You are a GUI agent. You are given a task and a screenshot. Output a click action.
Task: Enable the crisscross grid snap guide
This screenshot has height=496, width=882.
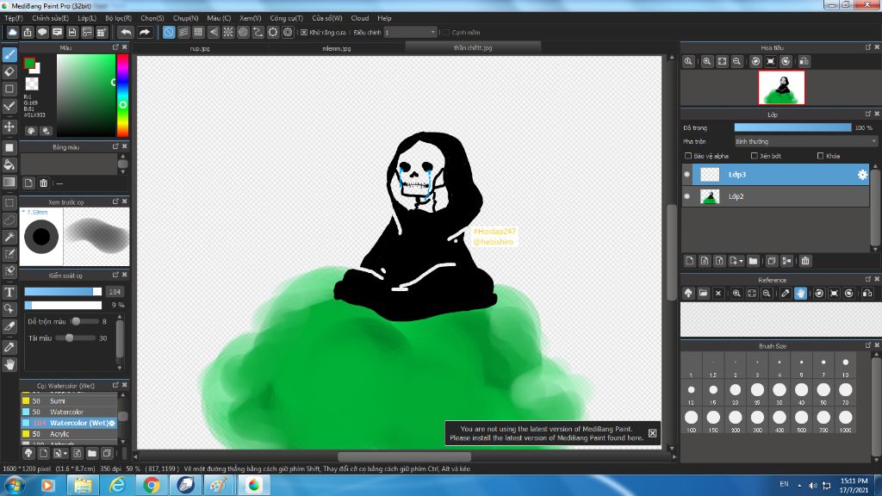point(198,32)
